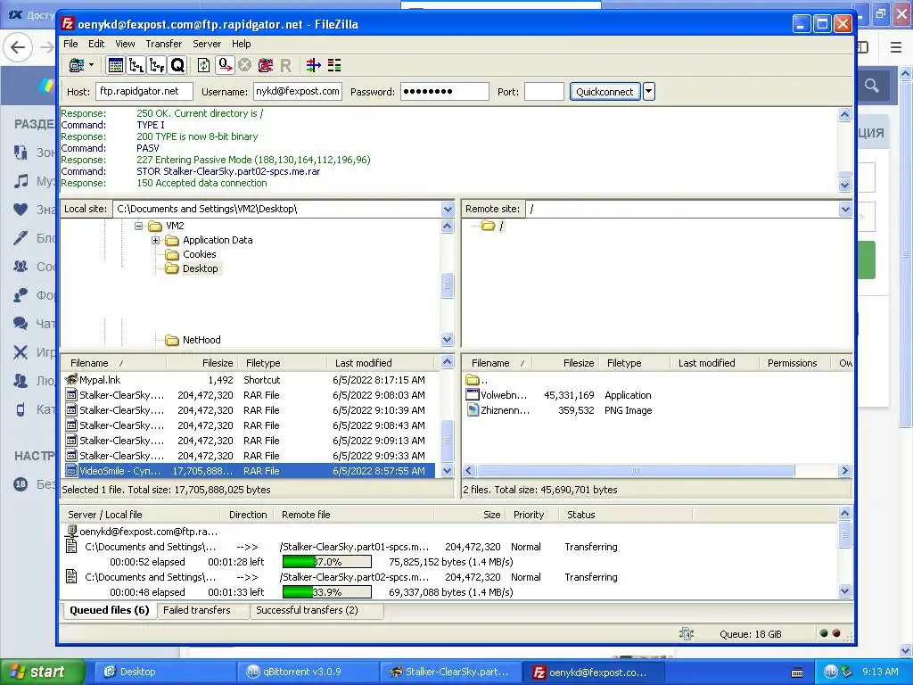This screenshot has width=913, height=685.
Task: Select the NetHood folder in local tree
Action: click(202, 340)
